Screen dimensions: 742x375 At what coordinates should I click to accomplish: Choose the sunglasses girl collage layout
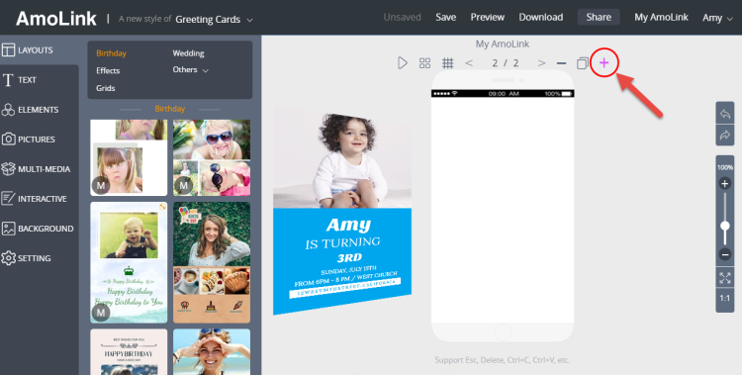pyautogui.click(x=212, y=157)
